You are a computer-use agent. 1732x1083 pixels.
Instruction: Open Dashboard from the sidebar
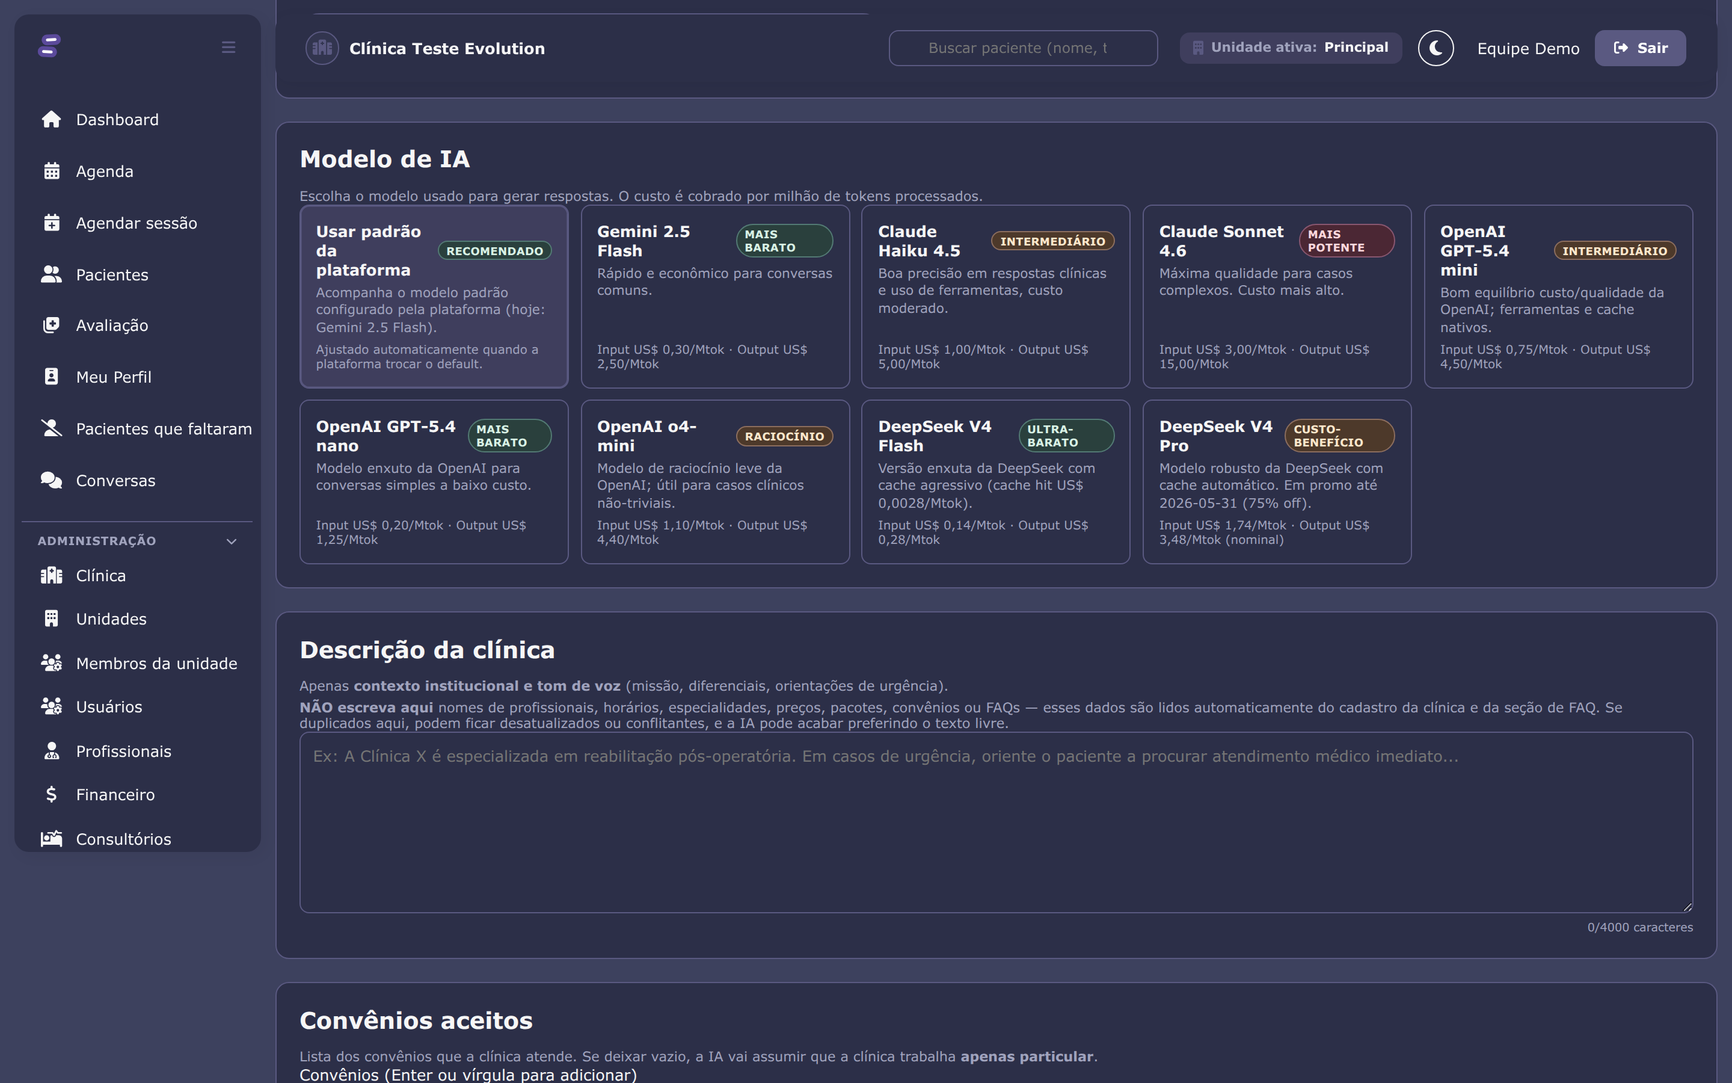tap(137, 119)
